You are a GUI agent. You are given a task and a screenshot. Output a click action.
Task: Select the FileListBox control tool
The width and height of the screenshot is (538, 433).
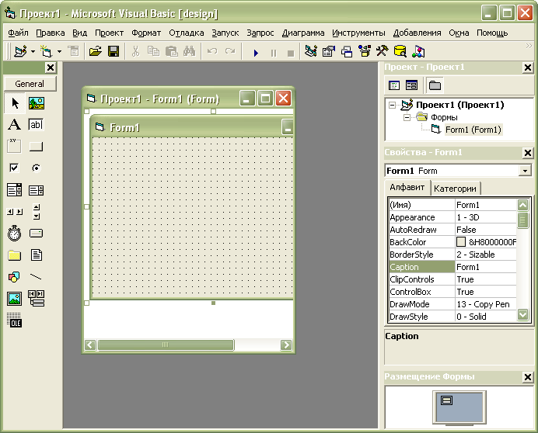point(37,255)
